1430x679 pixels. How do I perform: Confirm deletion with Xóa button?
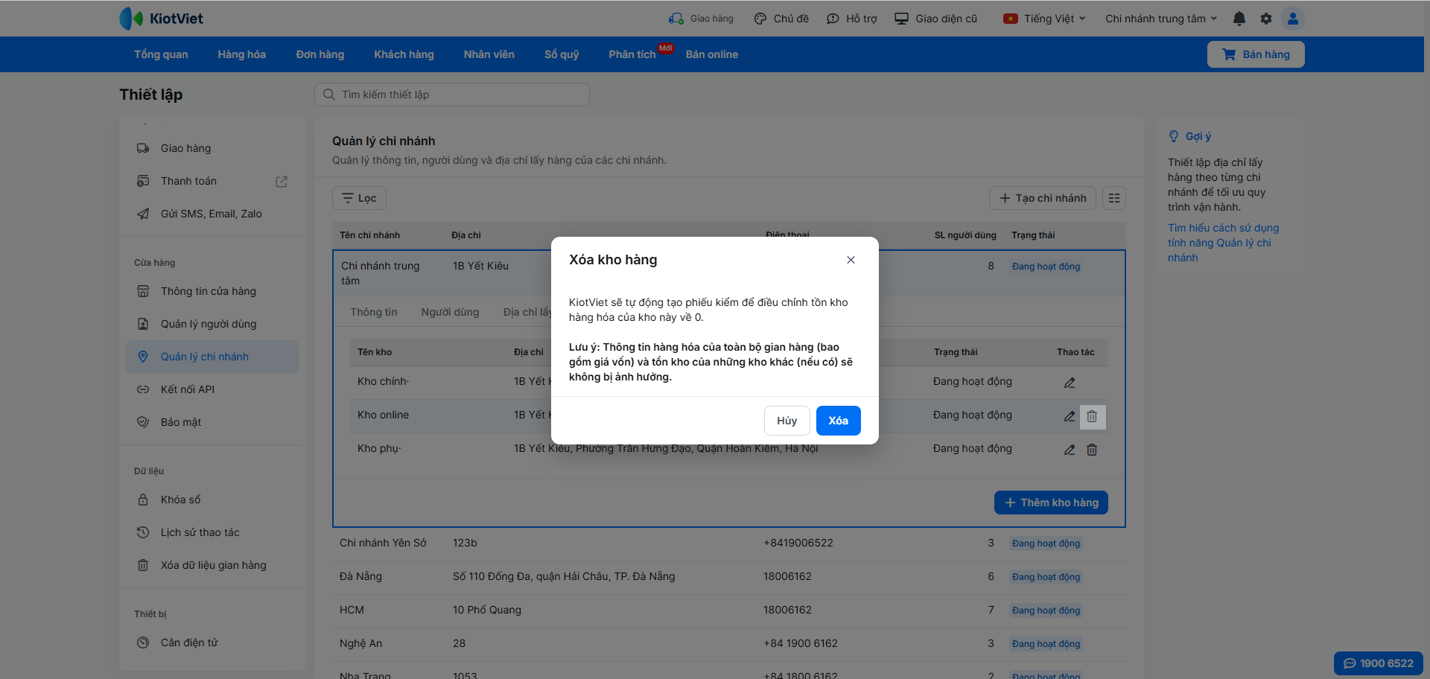tap(839, 421)
